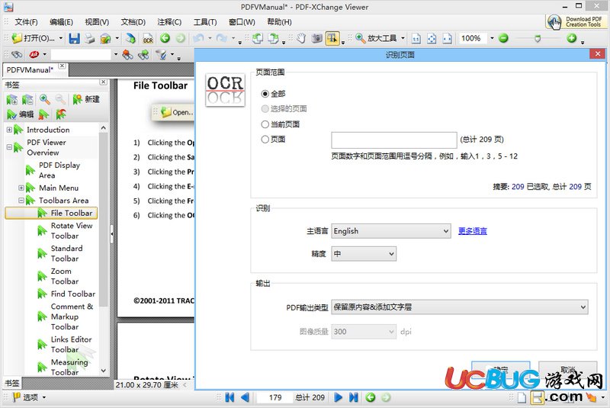The width and height of the screenshot is (610, 408).
Task: Click the find previous binoculars icon
Action: point(127,54)
